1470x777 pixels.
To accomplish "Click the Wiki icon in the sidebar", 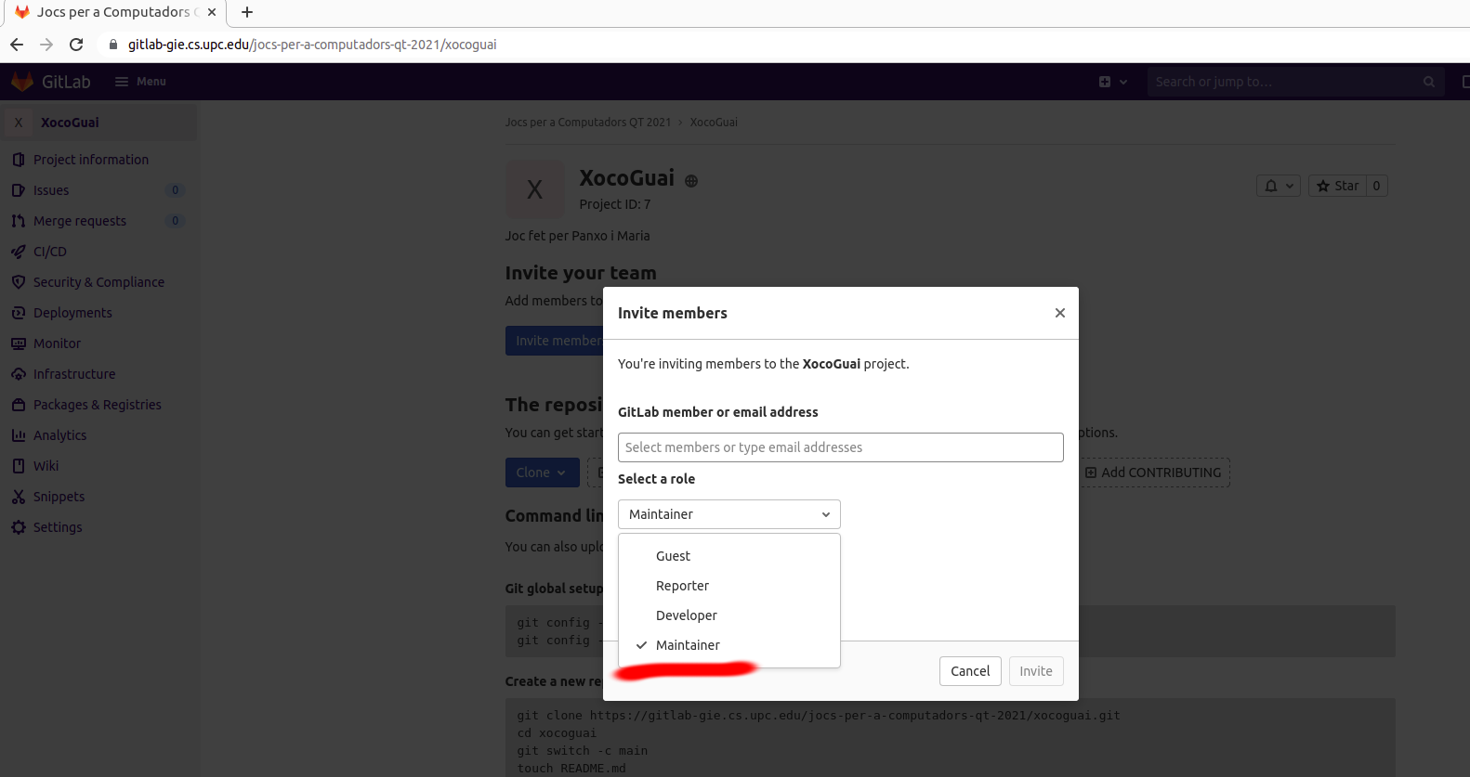I will tap(18, 466).
